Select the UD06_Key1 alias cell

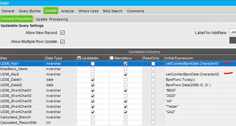(x=22, y=64)
